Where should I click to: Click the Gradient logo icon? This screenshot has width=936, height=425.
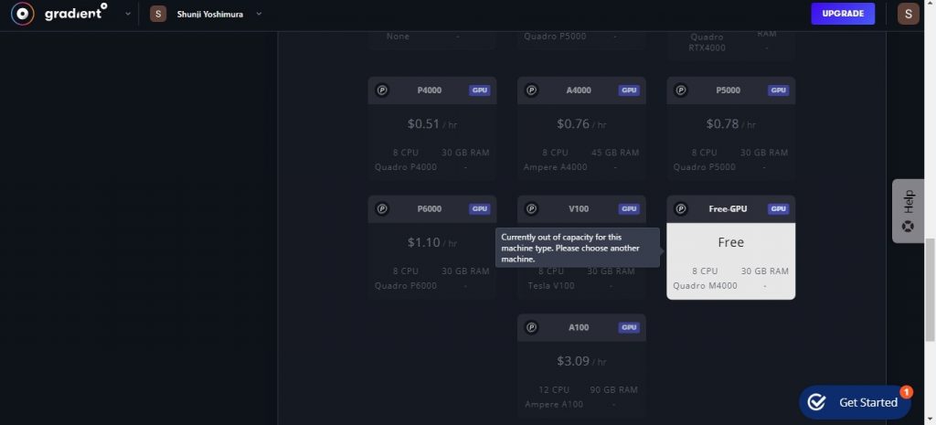22,14
